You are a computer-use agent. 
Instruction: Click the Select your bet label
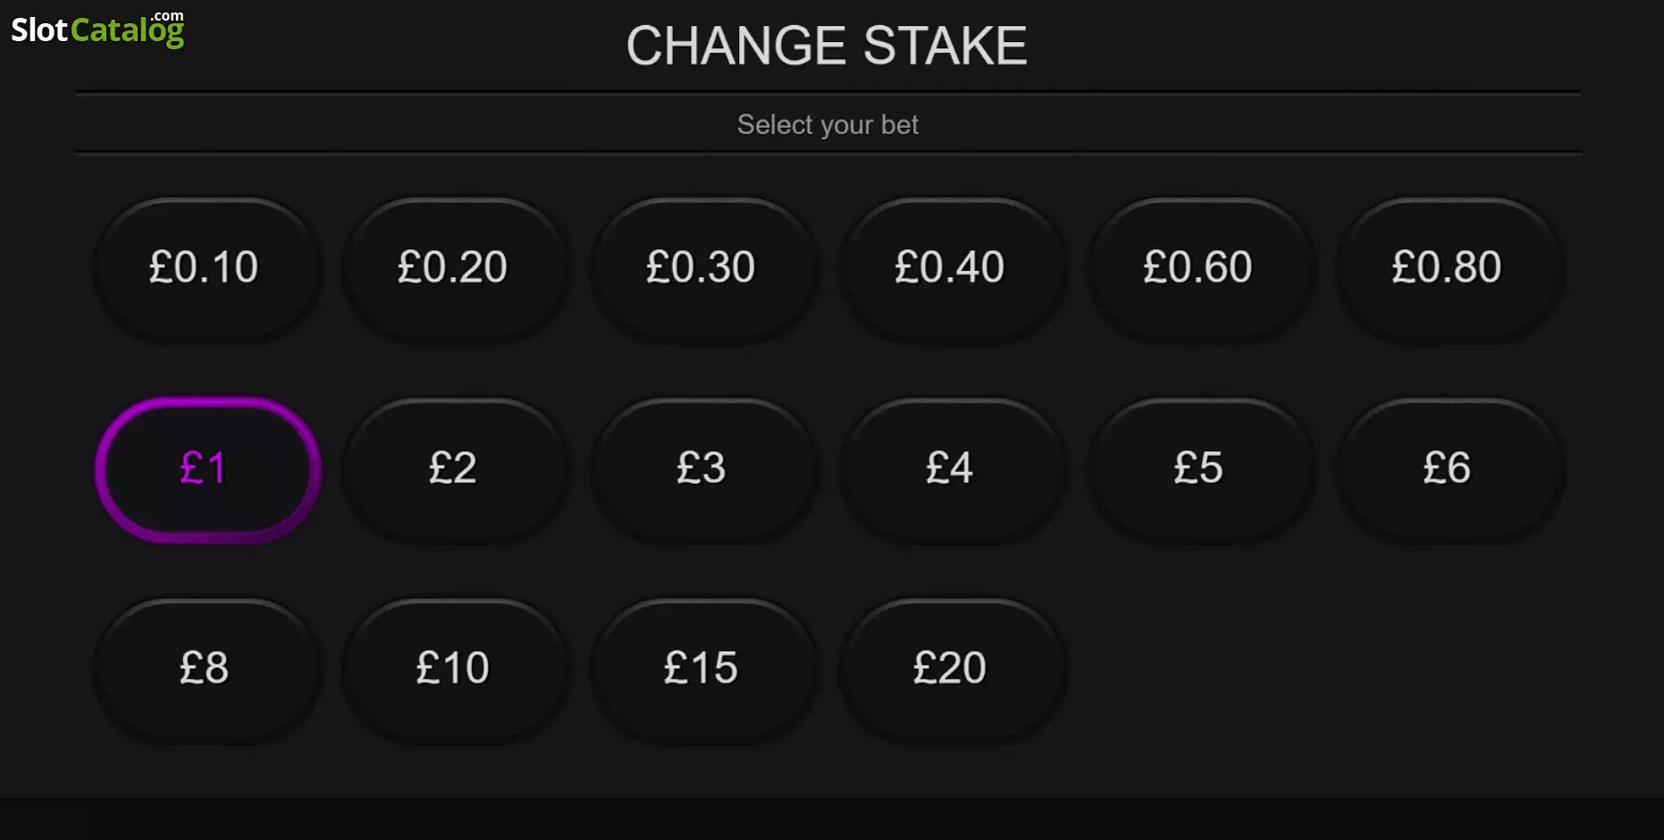pos(828,124)
